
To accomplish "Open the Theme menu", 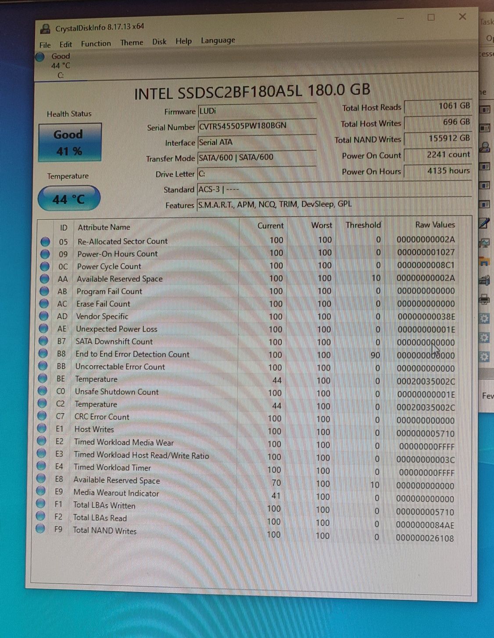I will point(132,43).
